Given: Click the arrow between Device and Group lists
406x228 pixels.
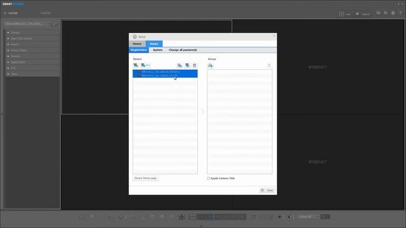Looking at the screenshot, I should pyautogui.click(x=202, y=111).
